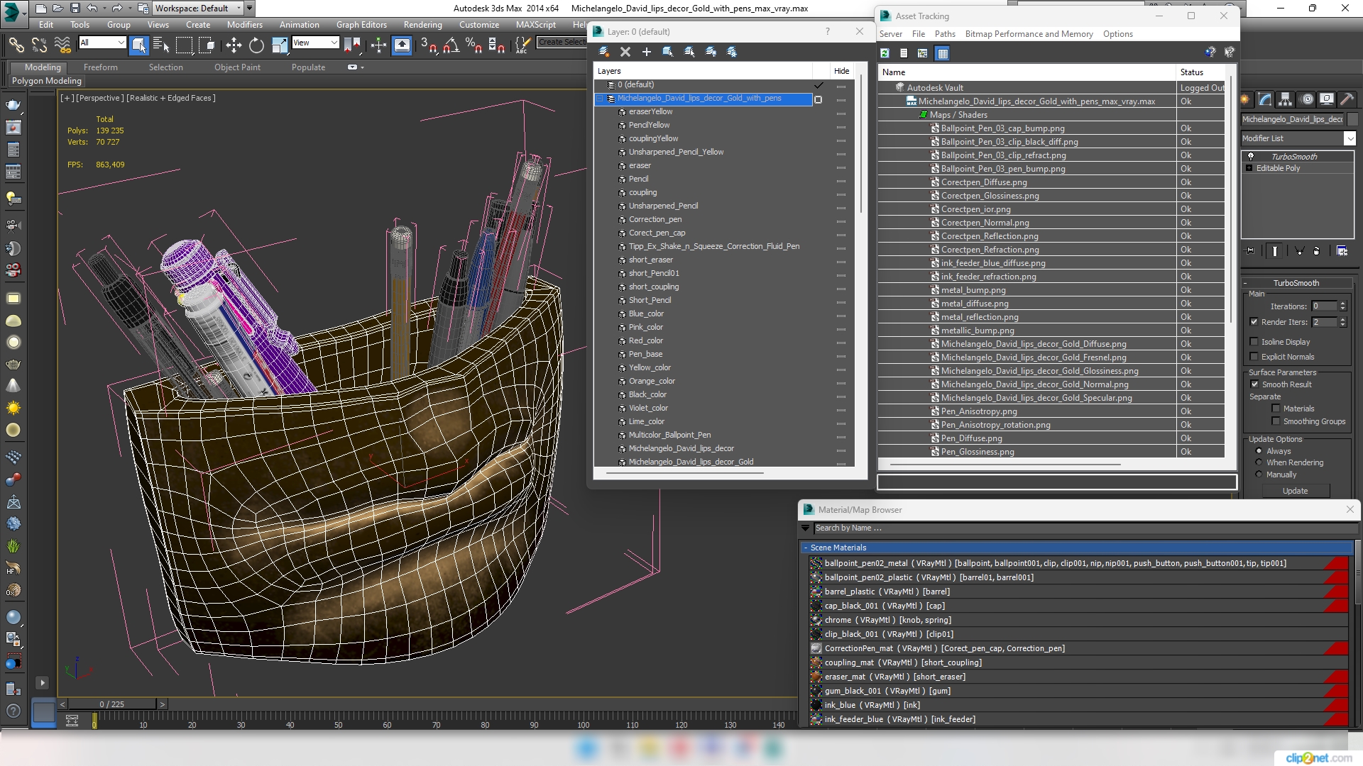
Task: Activate the Select and Rotate tool
Action: click(256, 45)
